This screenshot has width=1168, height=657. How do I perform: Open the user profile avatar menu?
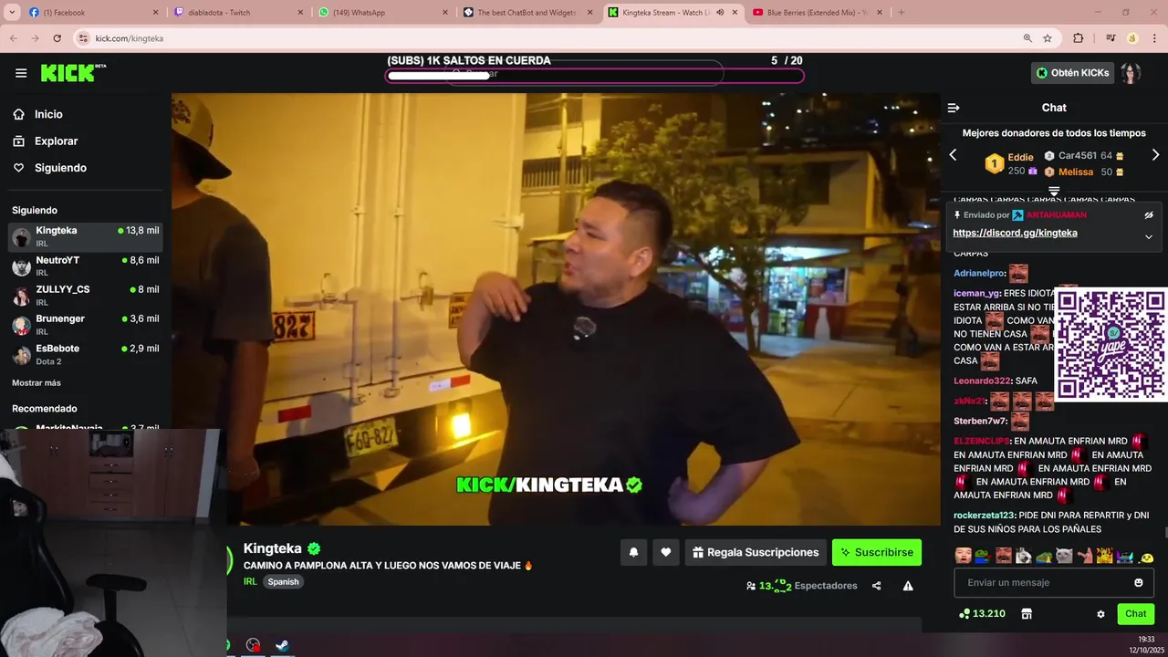coord(1131,73)
